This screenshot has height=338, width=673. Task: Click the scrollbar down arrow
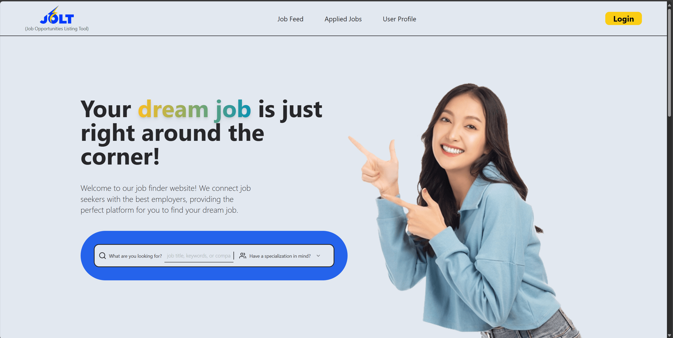tap(670, 335)
